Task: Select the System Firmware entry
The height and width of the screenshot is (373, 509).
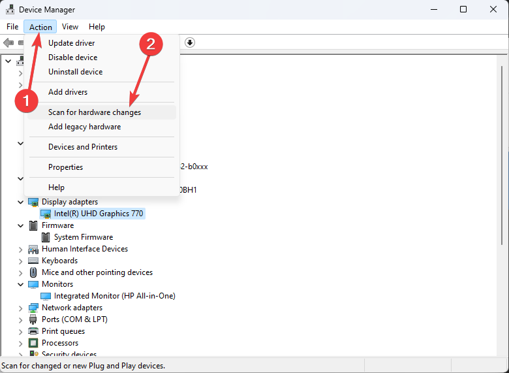Action: pyautogui.click(x=84, y=237)
